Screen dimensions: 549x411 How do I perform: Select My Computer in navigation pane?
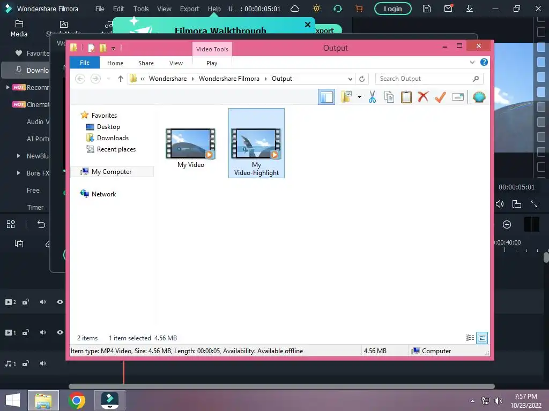tap(112, 172)
